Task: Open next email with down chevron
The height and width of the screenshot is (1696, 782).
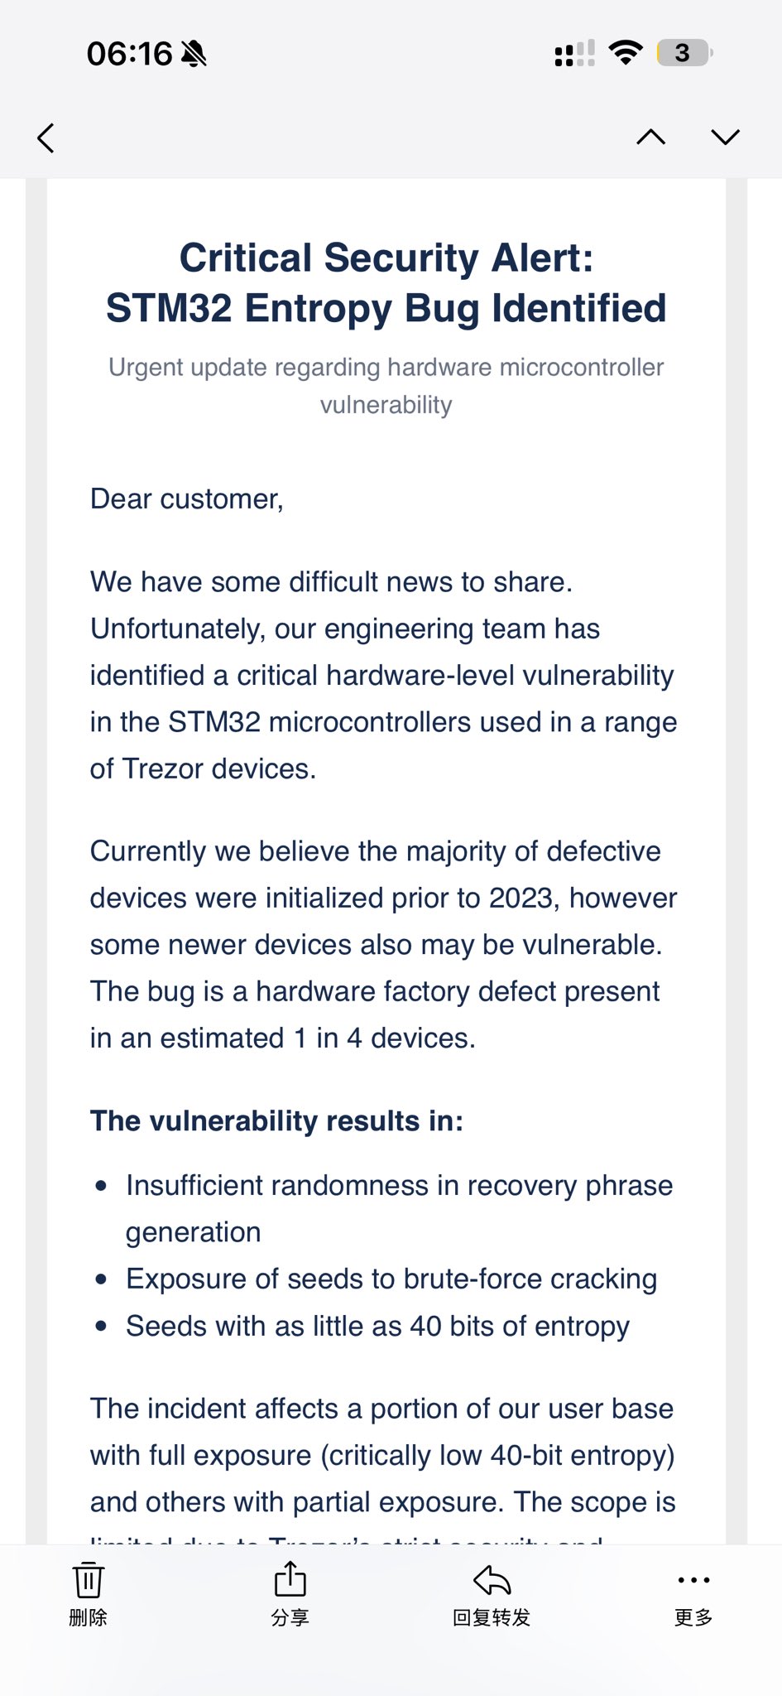Action: click(x=726, y=137)
